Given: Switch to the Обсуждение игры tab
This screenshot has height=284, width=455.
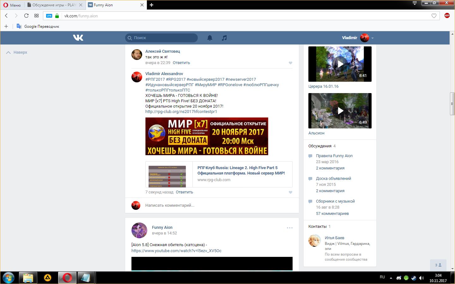Looking at the screenshot, I should 54,5.
